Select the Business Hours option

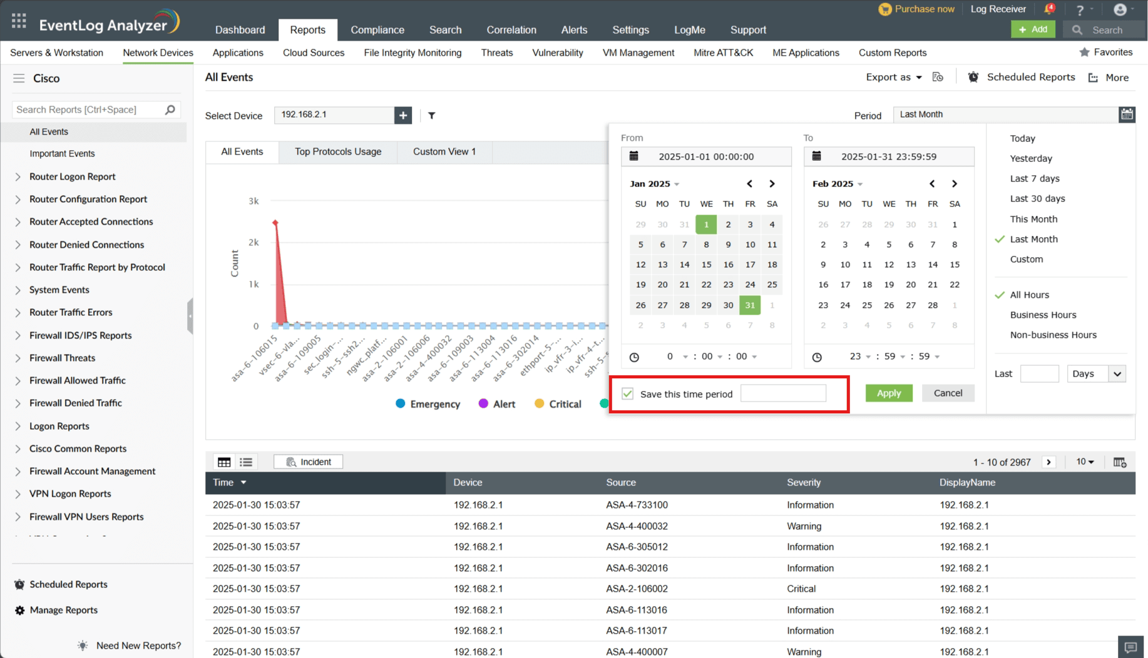(1043, 315)
